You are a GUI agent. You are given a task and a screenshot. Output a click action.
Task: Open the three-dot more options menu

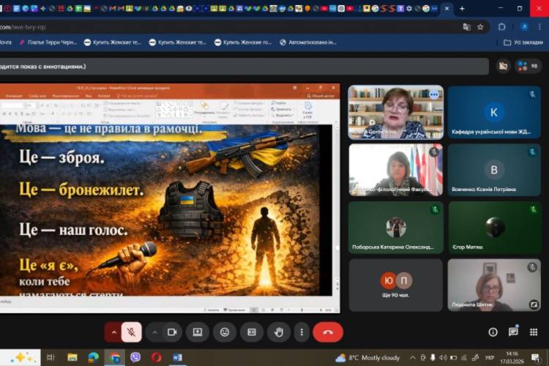[x=302, y=332]
